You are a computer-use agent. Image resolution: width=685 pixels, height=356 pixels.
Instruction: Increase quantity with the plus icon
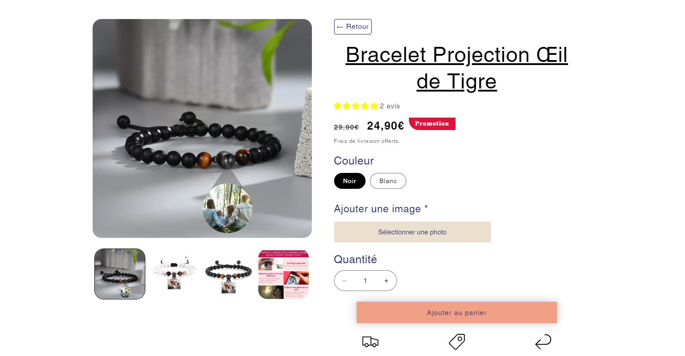[x=386, y=281]
